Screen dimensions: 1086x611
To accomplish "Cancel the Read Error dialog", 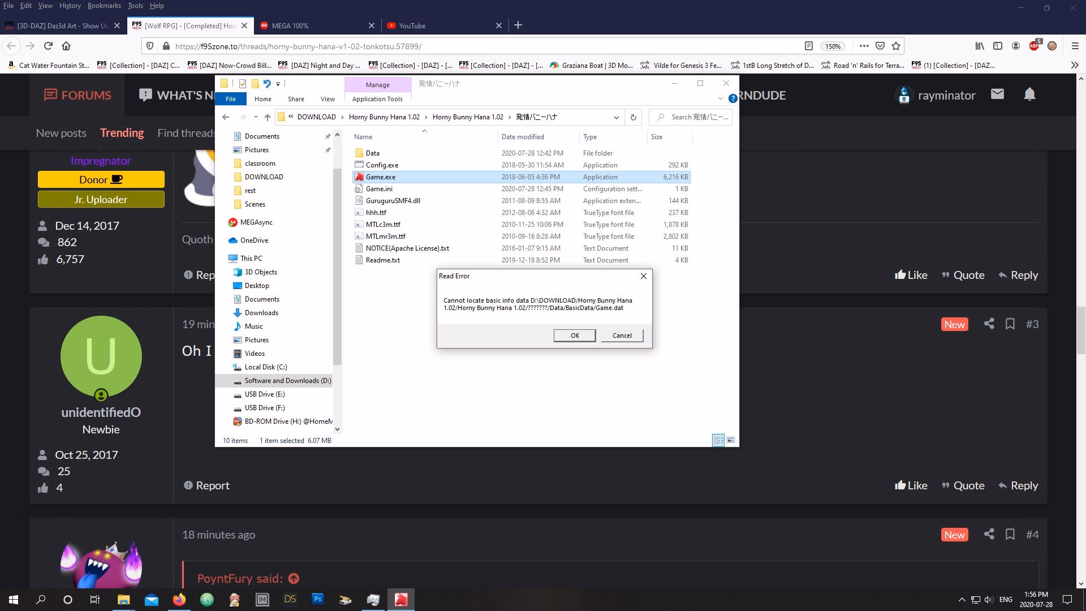I will click(622, 335).
